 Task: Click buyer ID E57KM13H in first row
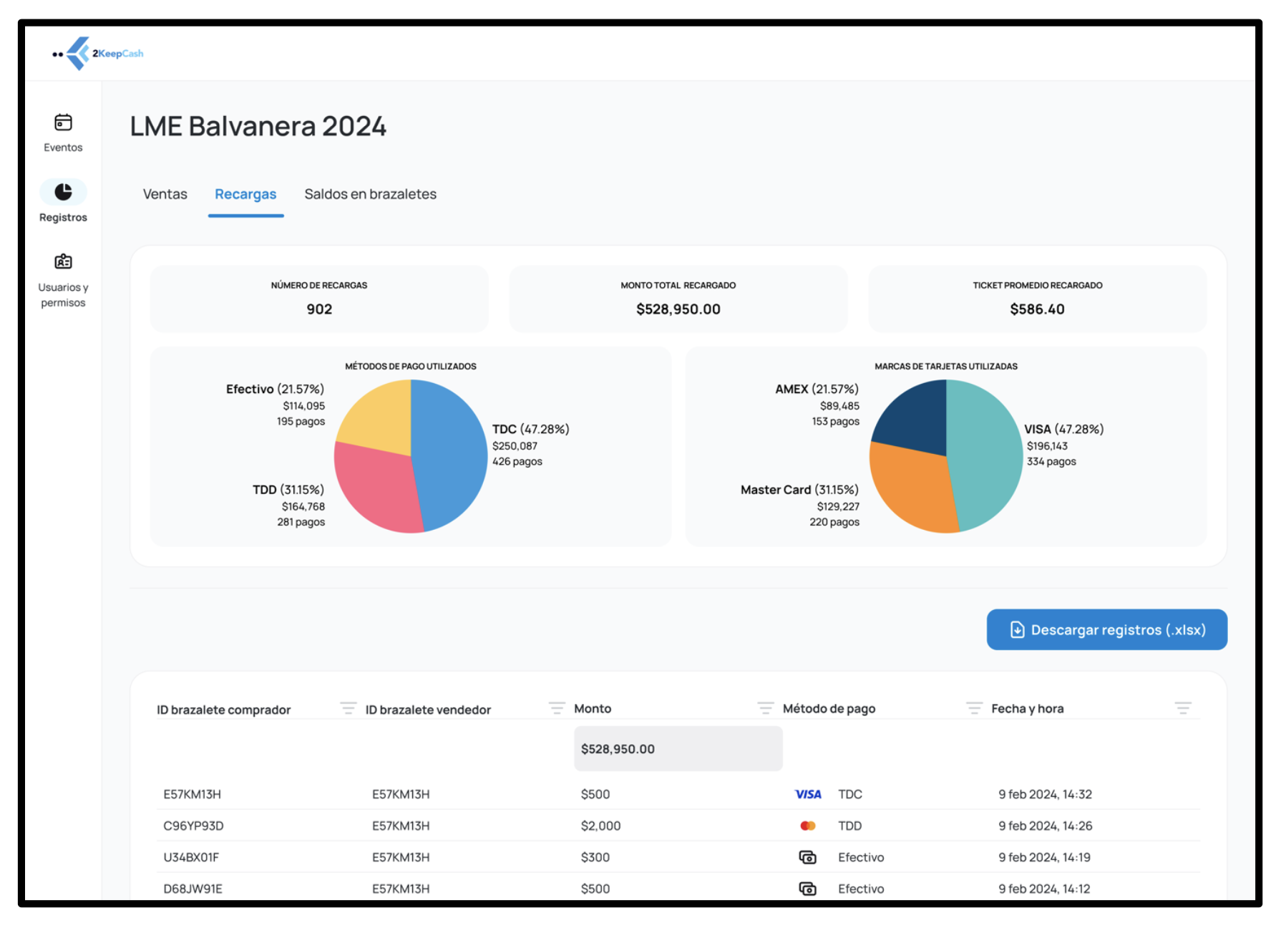(193, 794)
